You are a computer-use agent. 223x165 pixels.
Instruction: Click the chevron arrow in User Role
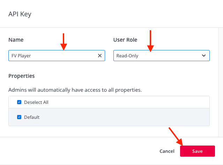point(204,56)
